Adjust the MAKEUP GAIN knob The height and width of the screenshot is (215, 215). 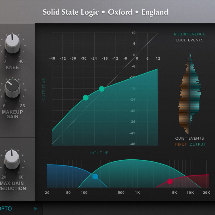coord(12,88)
